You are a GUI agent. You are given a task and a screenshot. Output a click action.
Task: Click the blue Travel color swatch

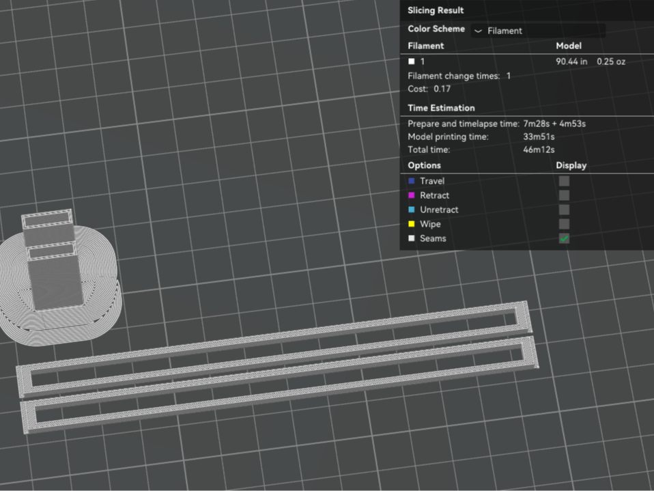(412, 181)
